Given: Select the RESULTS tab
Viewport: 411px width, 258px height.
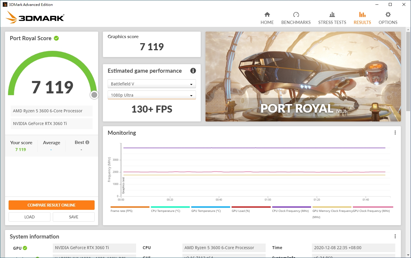Looking at the screenshot, I should [x=362, y=18].
